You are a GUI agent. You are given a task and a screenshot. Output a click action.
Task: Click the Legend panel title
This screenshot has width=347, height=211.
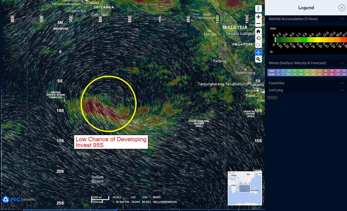coord(306,8)
